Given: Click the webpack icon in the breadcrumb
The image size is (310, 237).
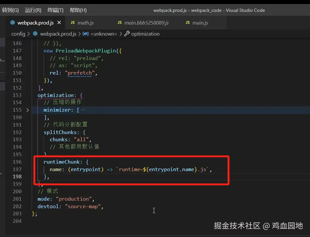Looking at the screenshot, I should tap(35, 34).
